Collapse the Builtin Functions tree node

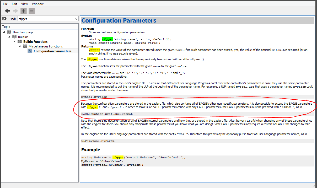point(14,41)
